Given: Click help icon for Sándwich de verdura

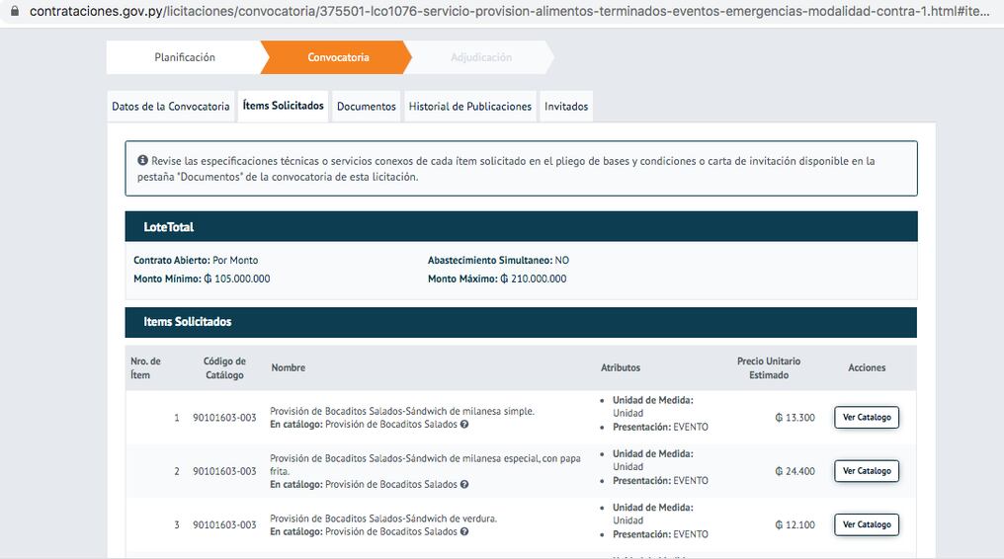Looking at the screenshot, I should [x=464, y=531].
